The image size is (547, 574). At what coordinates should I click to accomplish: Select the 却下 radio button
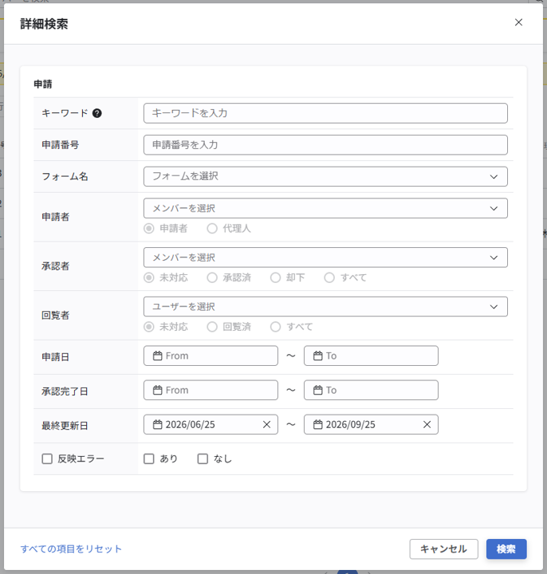[x=275, y=277]
